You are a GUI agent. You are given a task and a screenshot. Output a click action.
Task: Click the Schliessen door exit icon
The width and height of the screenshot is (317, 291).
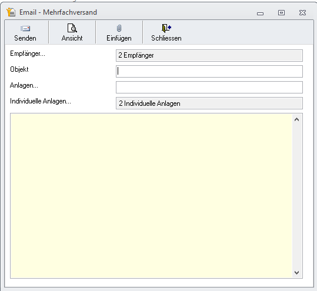(x=166, y=28)
